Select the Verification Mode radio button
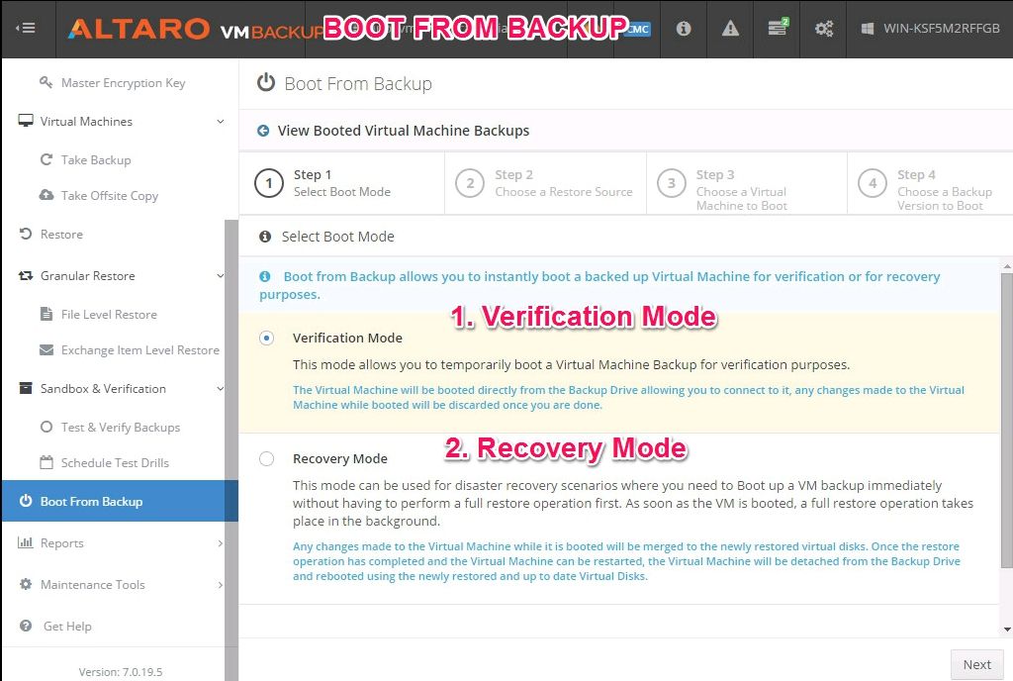The image size is (1013, 681). click(x=266, y=338)
